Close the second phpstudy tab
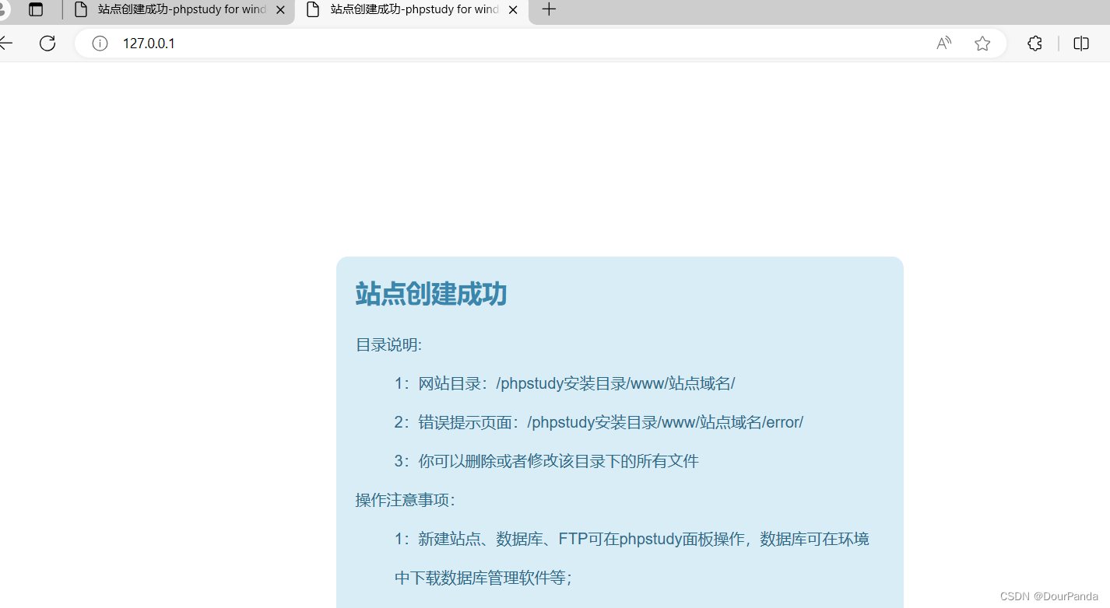This screenshot has width=1110, height=608. (x=512, y=10)
